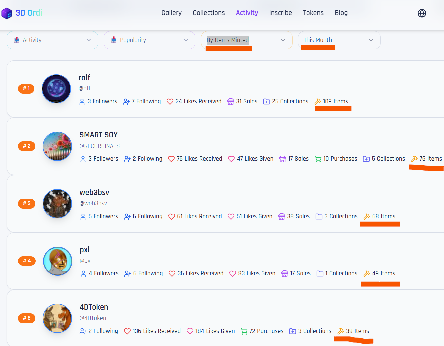Image resolution: width=444 pixels, height=346 pixels.
Task: Click '25 Collections' on ralf's row
Action: [290, 101]
